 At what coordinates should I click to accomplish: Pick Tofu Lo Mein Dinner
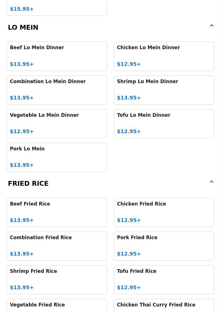tap(164, 124)
